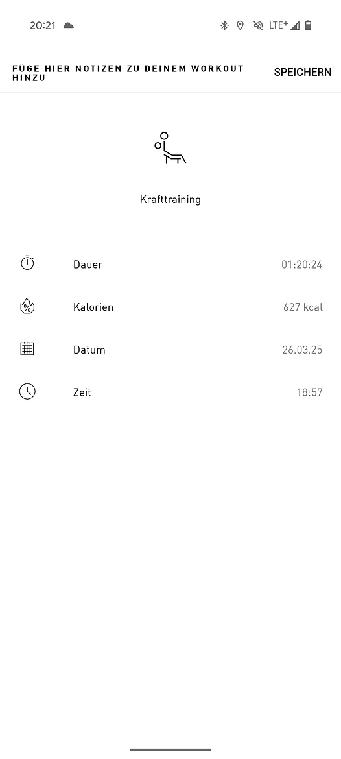The image size is (341, 759).
Task: Edit the duration value 01:20:24
Action: [x=302, y=265]
